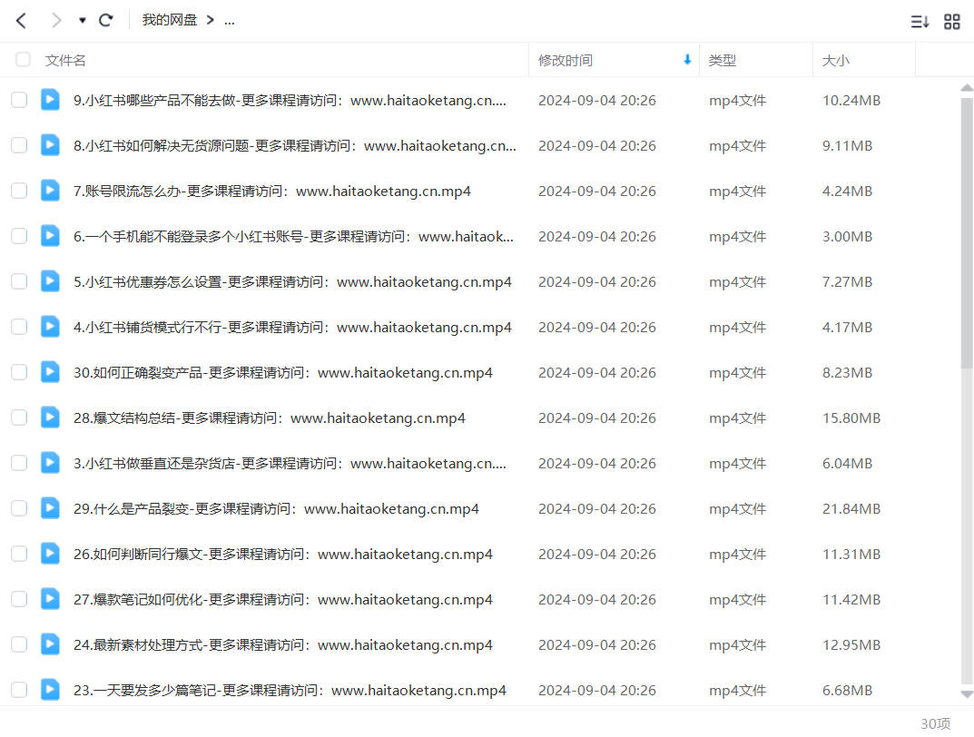Sort by 大小 column

tap(835, 60)
